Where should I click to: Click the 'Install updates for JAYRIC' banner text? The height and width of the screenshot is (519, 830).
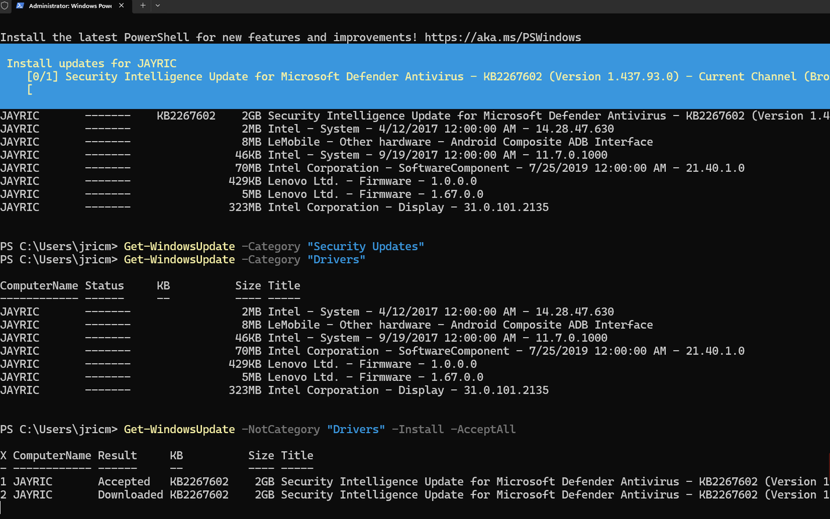[x=91, y=63]
